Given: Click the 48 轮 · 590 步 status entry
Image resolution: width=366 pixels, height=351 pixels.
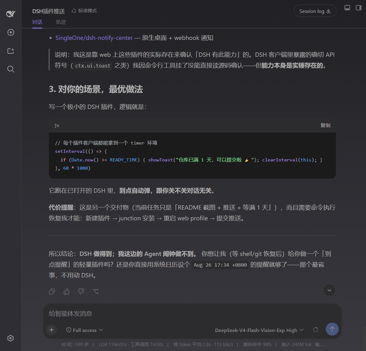Looking at the screenshot, I should [x=75, y=345].
